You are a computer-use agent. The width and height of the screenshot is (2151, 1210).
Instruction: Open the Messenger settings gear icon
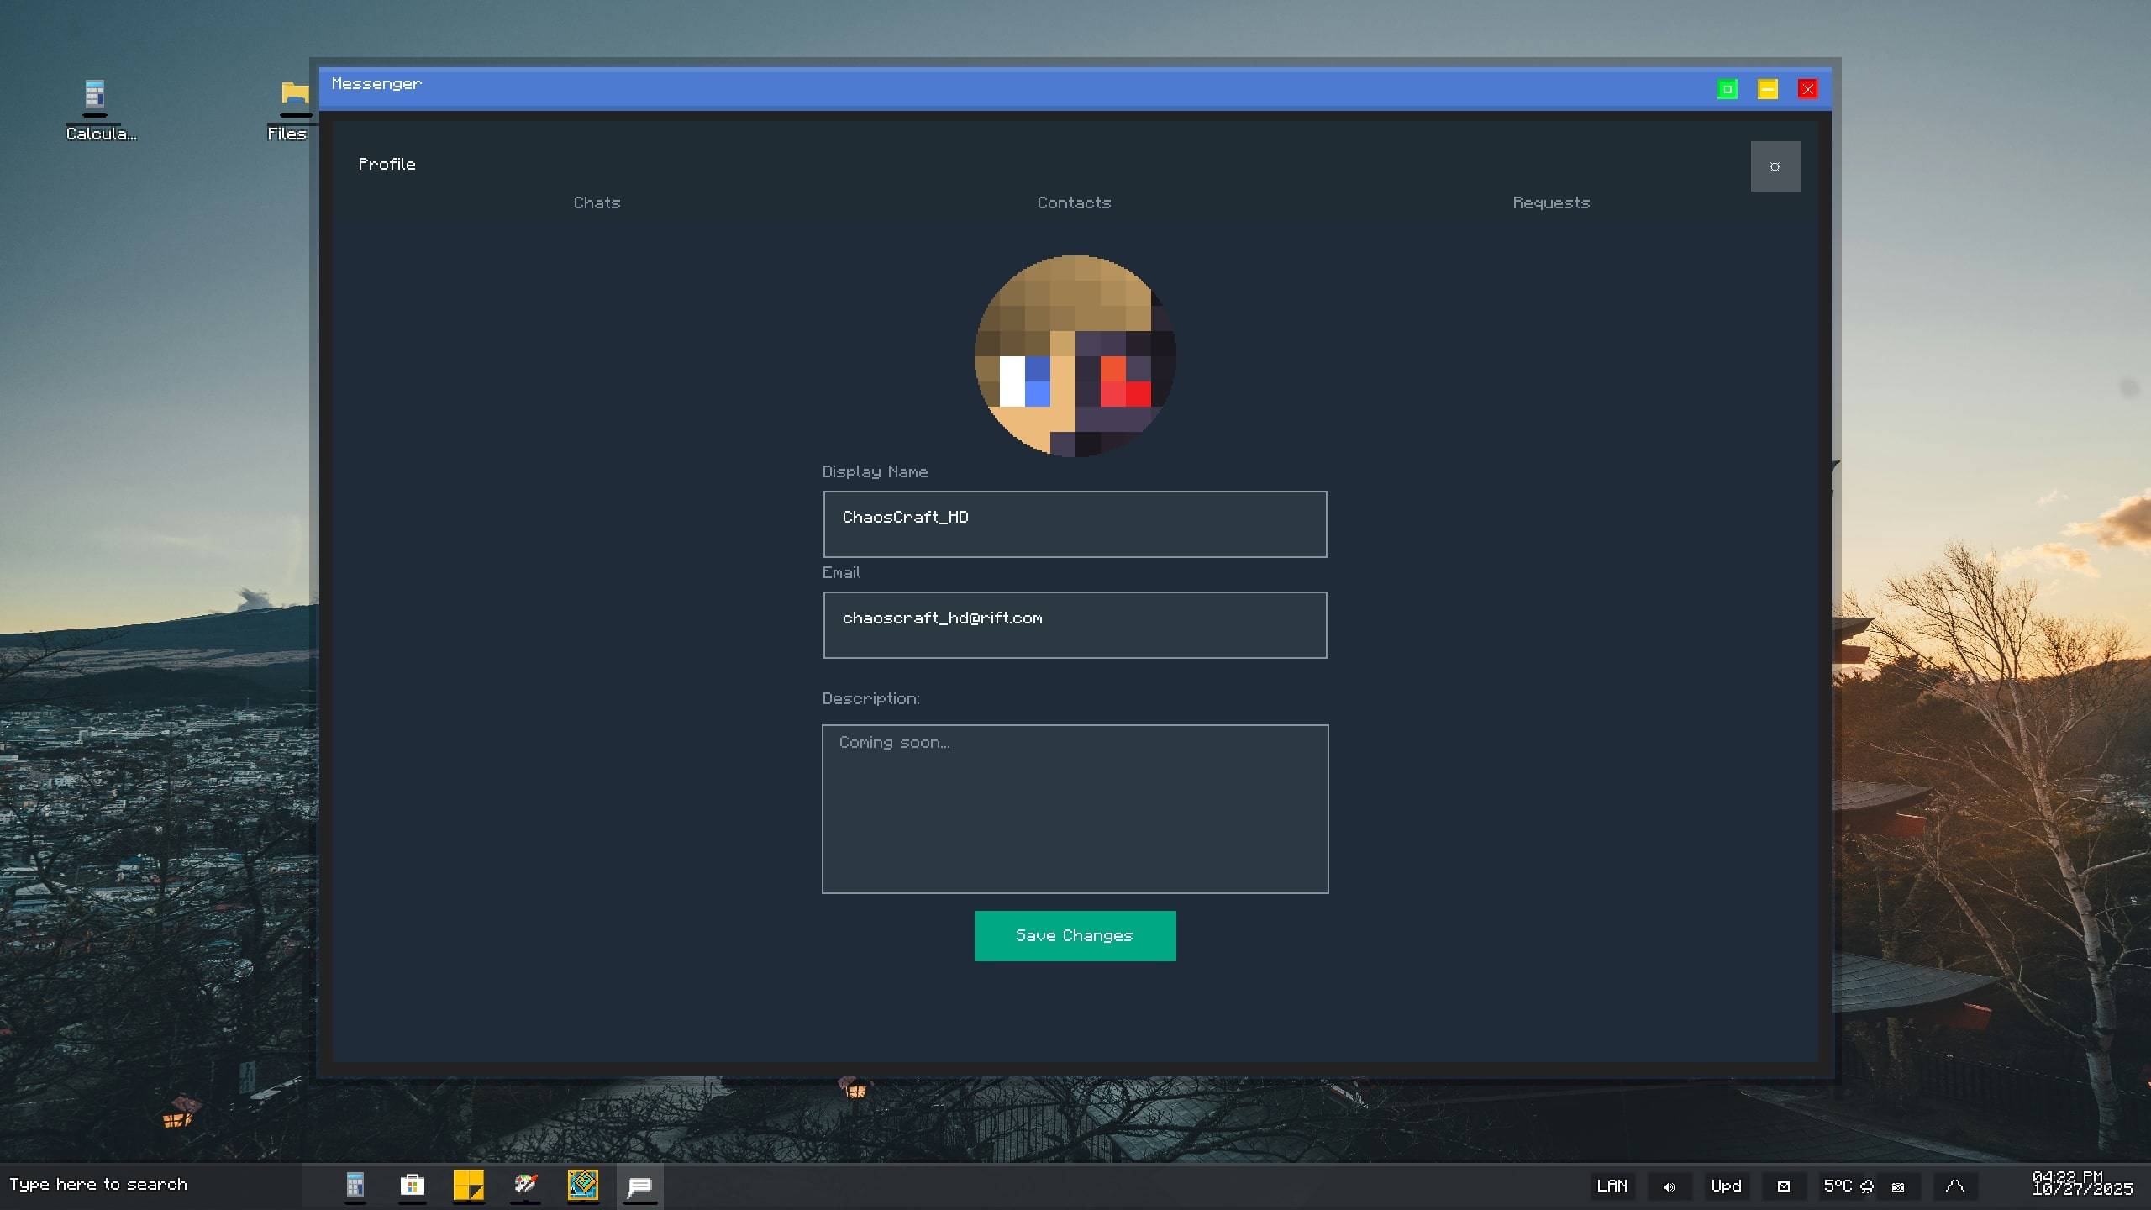point(1775,166)
